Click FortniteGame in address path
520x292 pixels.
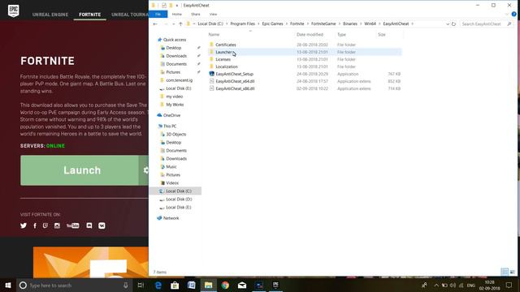[323, 24]
